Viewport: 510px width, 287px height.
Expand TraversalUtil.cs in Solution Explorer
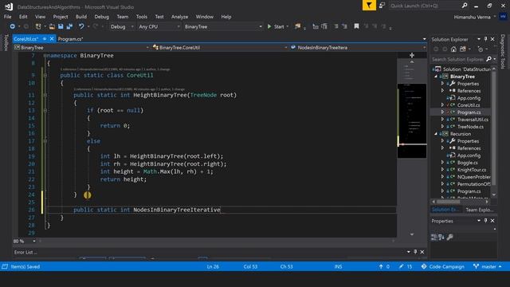[x=442, y=120]
